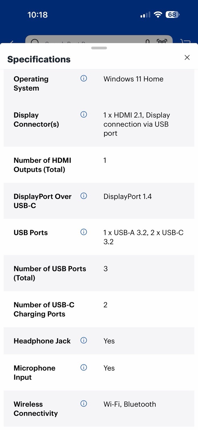Close the Specifications sheet
Image resolution: width=198 pixels, height=430 pixels.
pyautogui.click(x=187, y=58)
